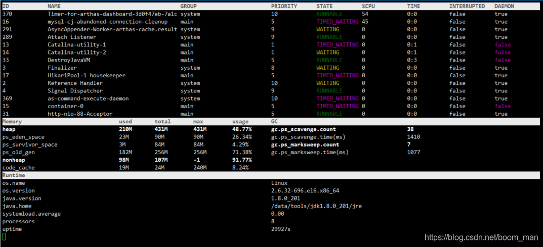Click gc.ps_marksweep.count label

(x=305, y=144)
